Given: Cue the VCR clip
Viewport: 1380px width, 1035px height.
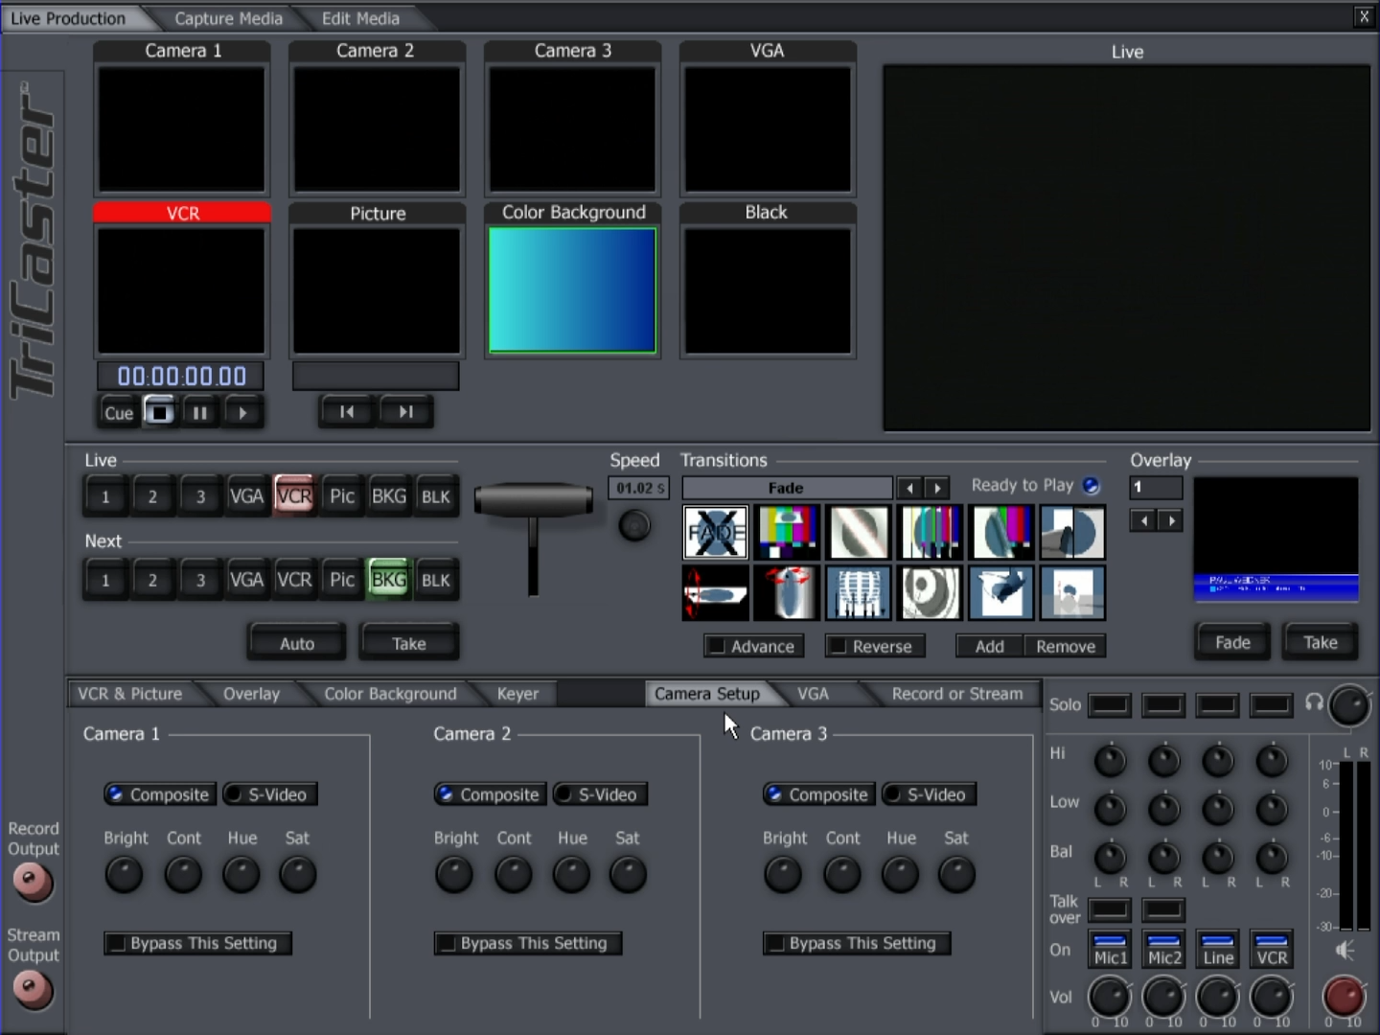Looking at the screenshot, I should pos(119,413).
